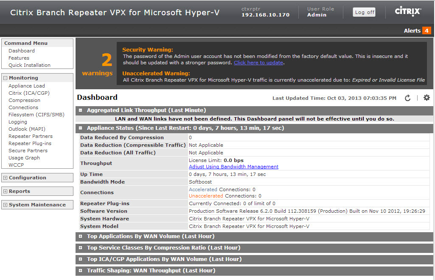Click the System Model row label
The width and height of the screenshot is (435, 280).
click(99, 226)
